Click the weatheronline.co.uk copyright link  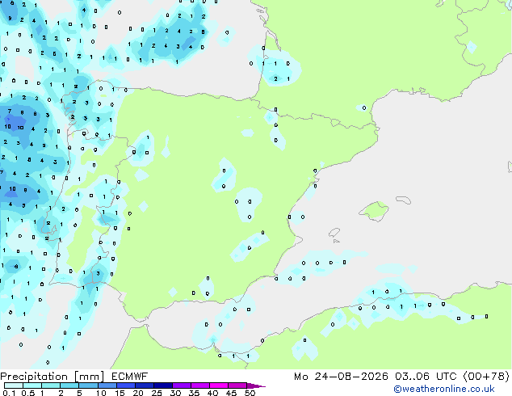(x=444, y=389)
